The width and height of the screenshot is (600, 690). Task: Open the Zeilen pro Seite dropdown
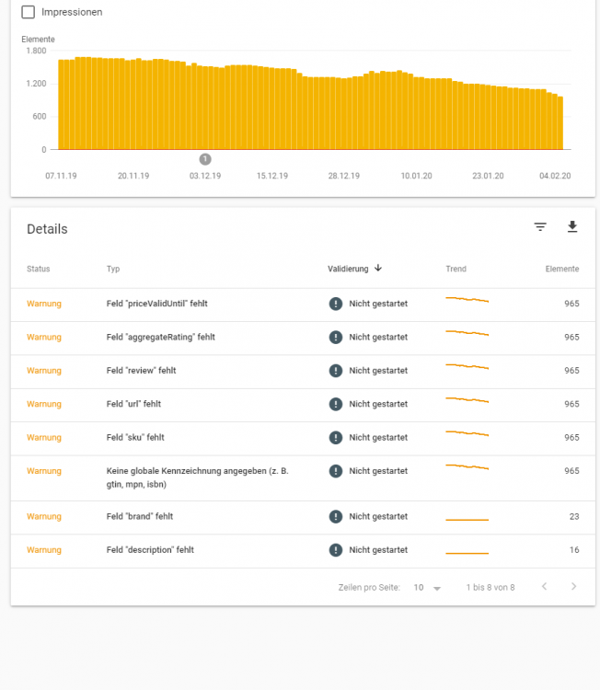[427, 588]
